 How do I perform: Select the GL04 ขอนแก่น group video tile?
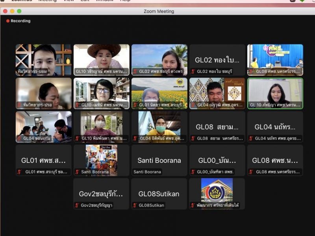[x=44, y=127]
